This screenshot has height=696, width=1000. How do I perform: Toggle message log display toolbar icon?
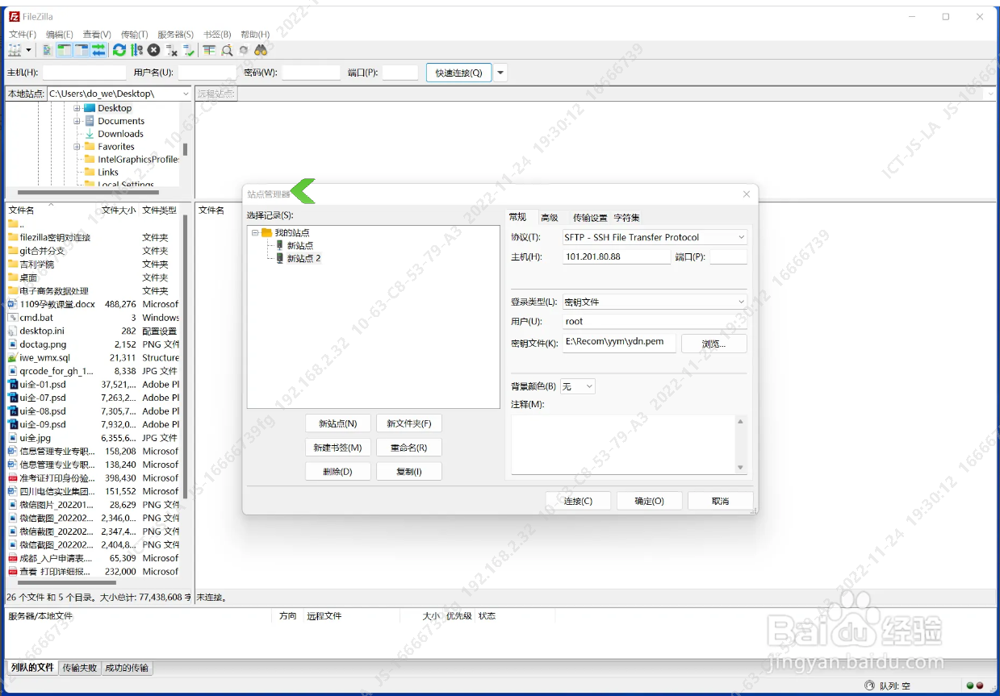(48, 50)
